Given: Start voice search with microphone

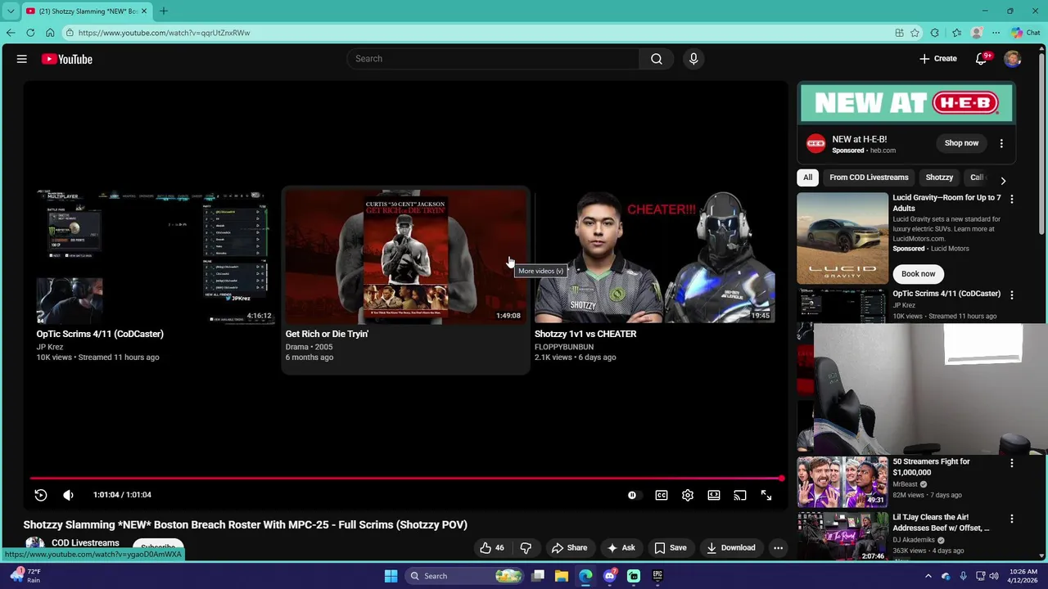Looking at the screenshot, I should point(693,59).
